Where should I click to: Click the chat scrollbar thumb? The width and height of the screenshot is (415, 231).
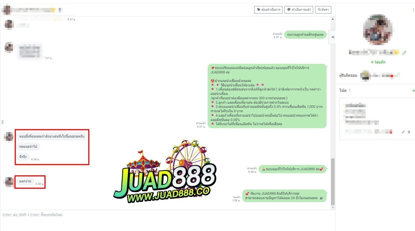333,182
